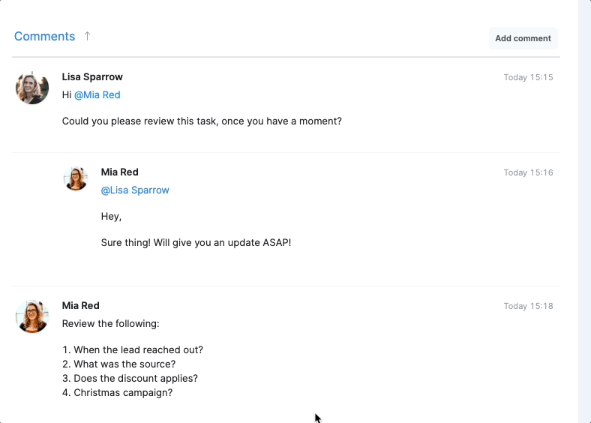The width and height of the screenshot is (591, 423).
Task: Click list item 'Does the discount applies?'
Action: [x=130, y=379]
